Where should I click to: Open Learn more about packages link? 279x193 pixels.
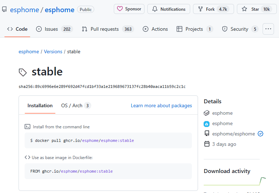point(161,106)
